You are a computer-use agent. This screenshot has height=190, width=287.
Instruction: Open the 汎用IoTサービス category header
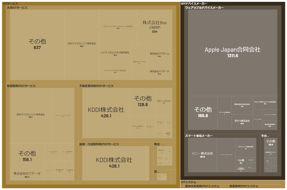(17, 8)
